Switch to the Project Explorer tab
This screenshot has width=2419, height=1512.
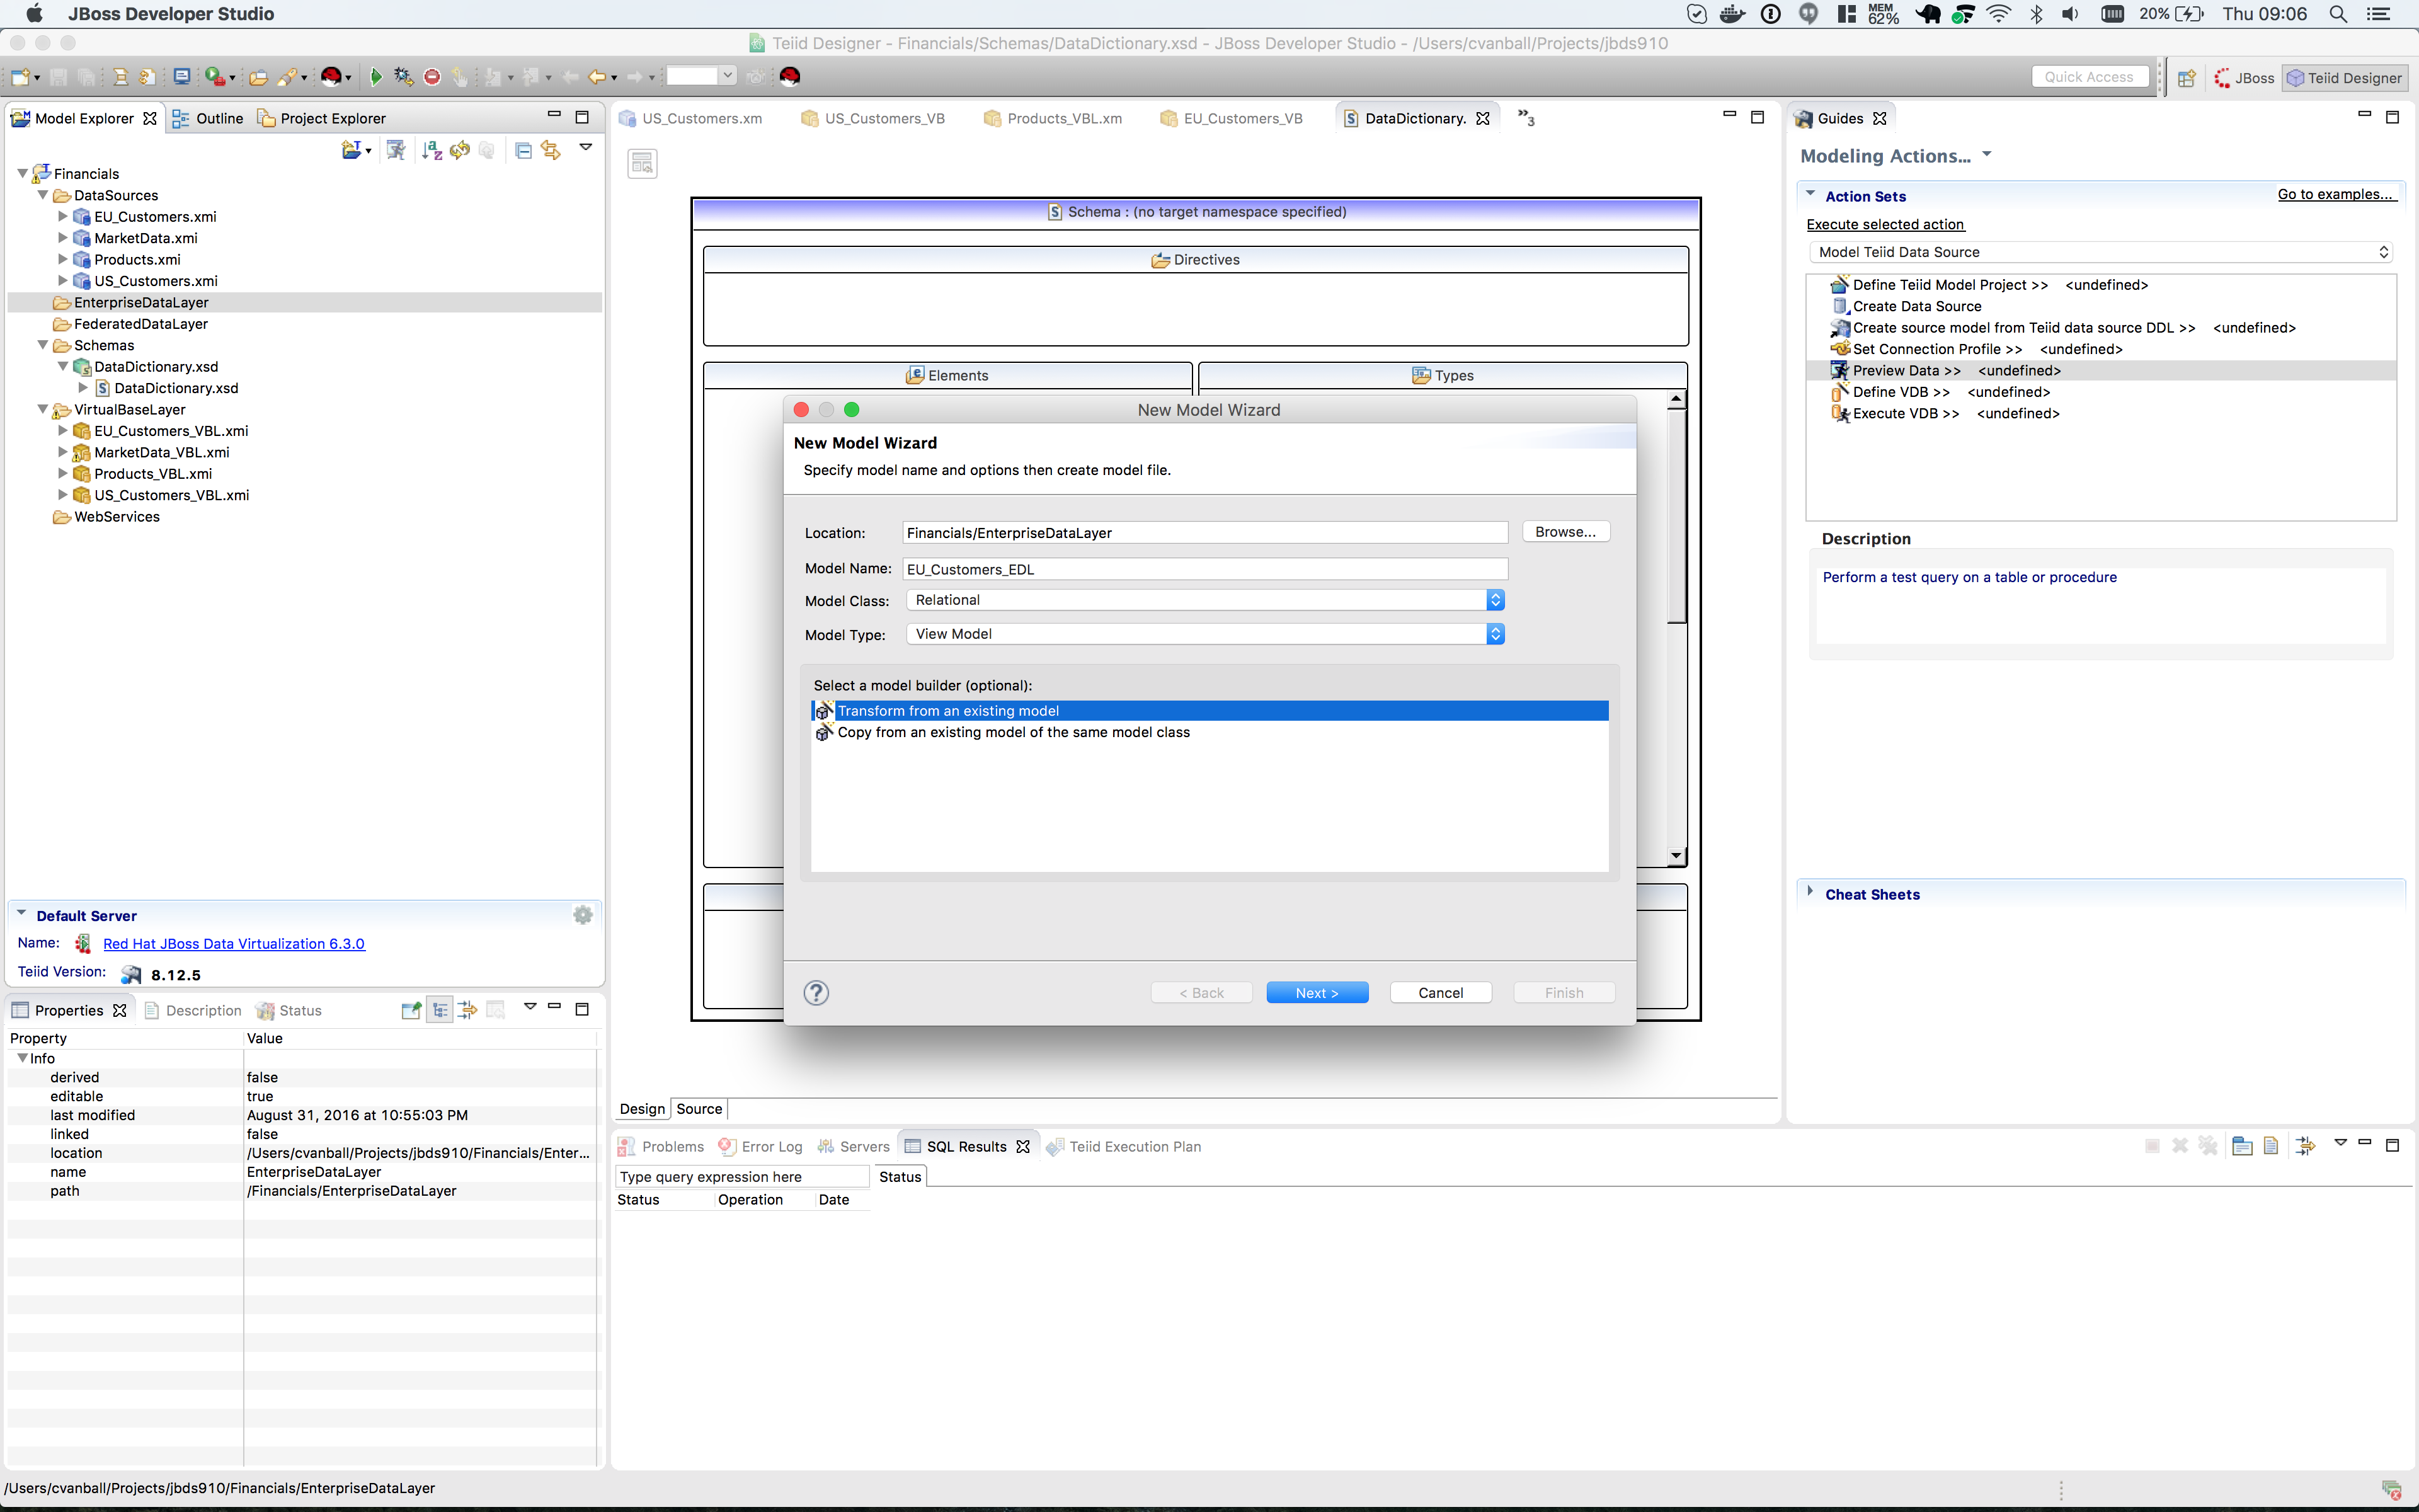322,118
